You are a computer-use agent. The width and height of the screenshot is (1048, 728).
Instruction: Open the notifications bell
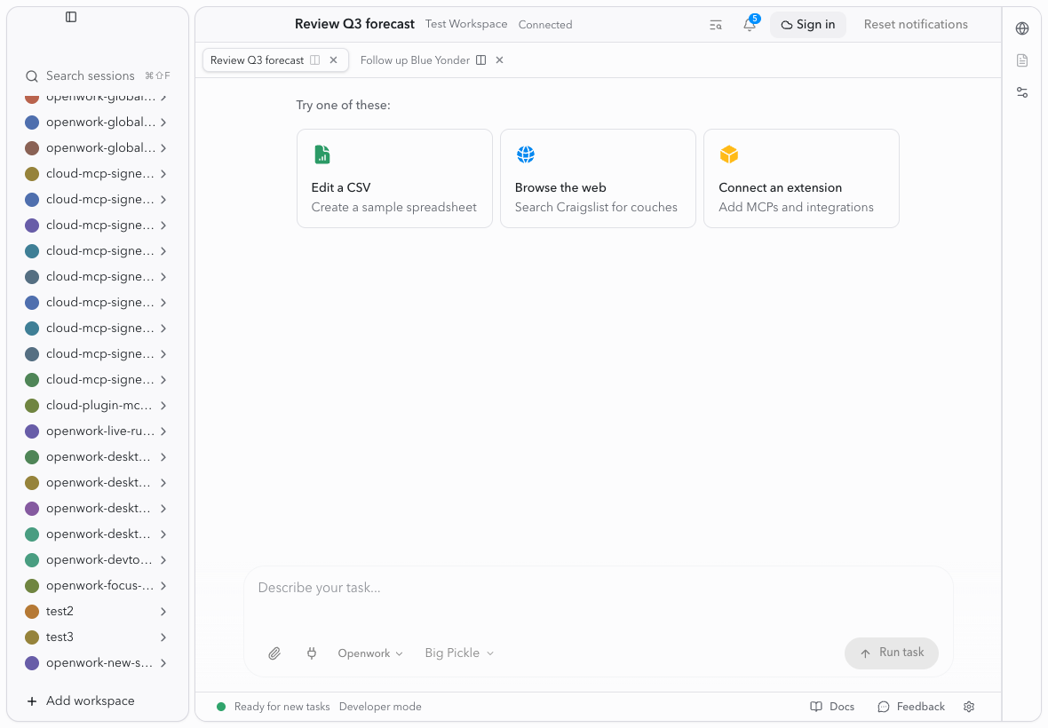click(x=750, y=26)
